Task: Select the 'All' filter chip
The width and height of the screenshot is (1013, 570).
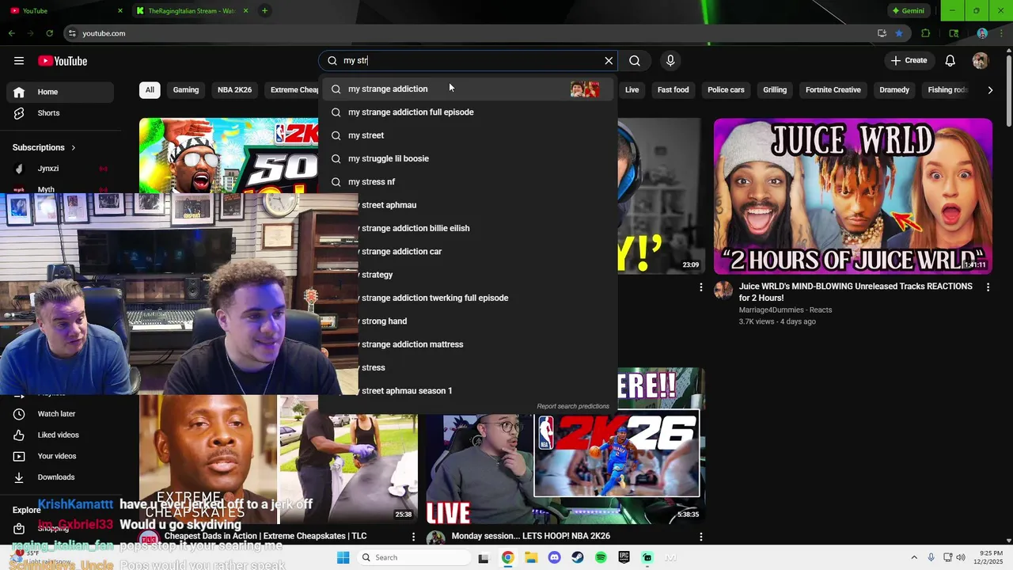Action: tap(150, 89)
